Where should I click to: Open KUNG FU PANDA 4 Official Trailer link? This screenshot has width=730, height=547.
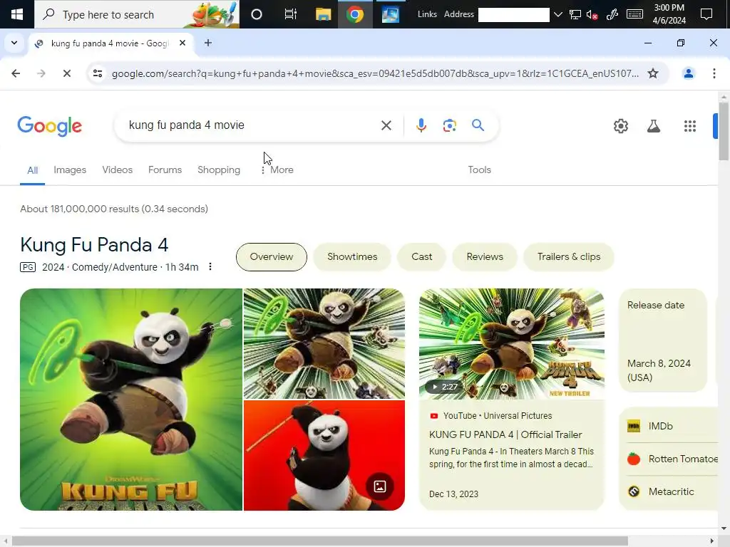pyautogui.click(x=505, y=434)
